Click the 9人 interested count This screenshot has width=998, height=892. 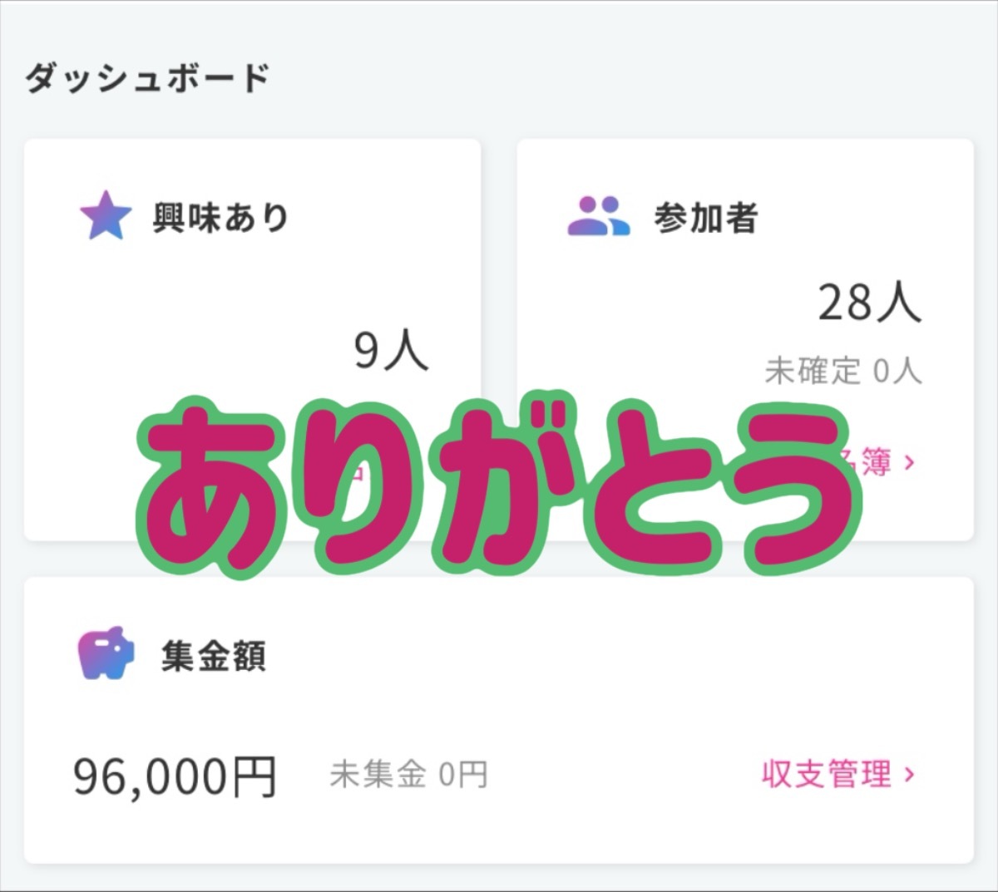coord(391,350)
